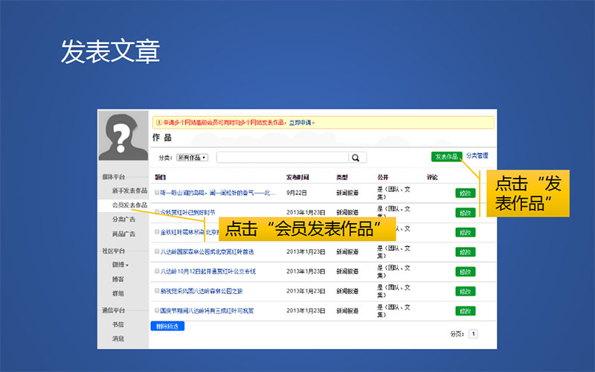The height and width of the screenshot is (372, 595).
Task: Tick checkbox for 听一听山间的鸟鸣 article
Action: pyautogui.click(x=157, y=193)
